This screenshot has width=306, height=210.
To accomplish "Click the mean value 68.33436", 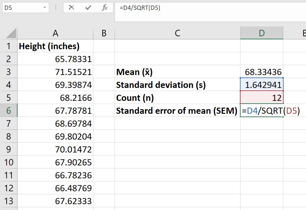I will [x=262, y=72].
